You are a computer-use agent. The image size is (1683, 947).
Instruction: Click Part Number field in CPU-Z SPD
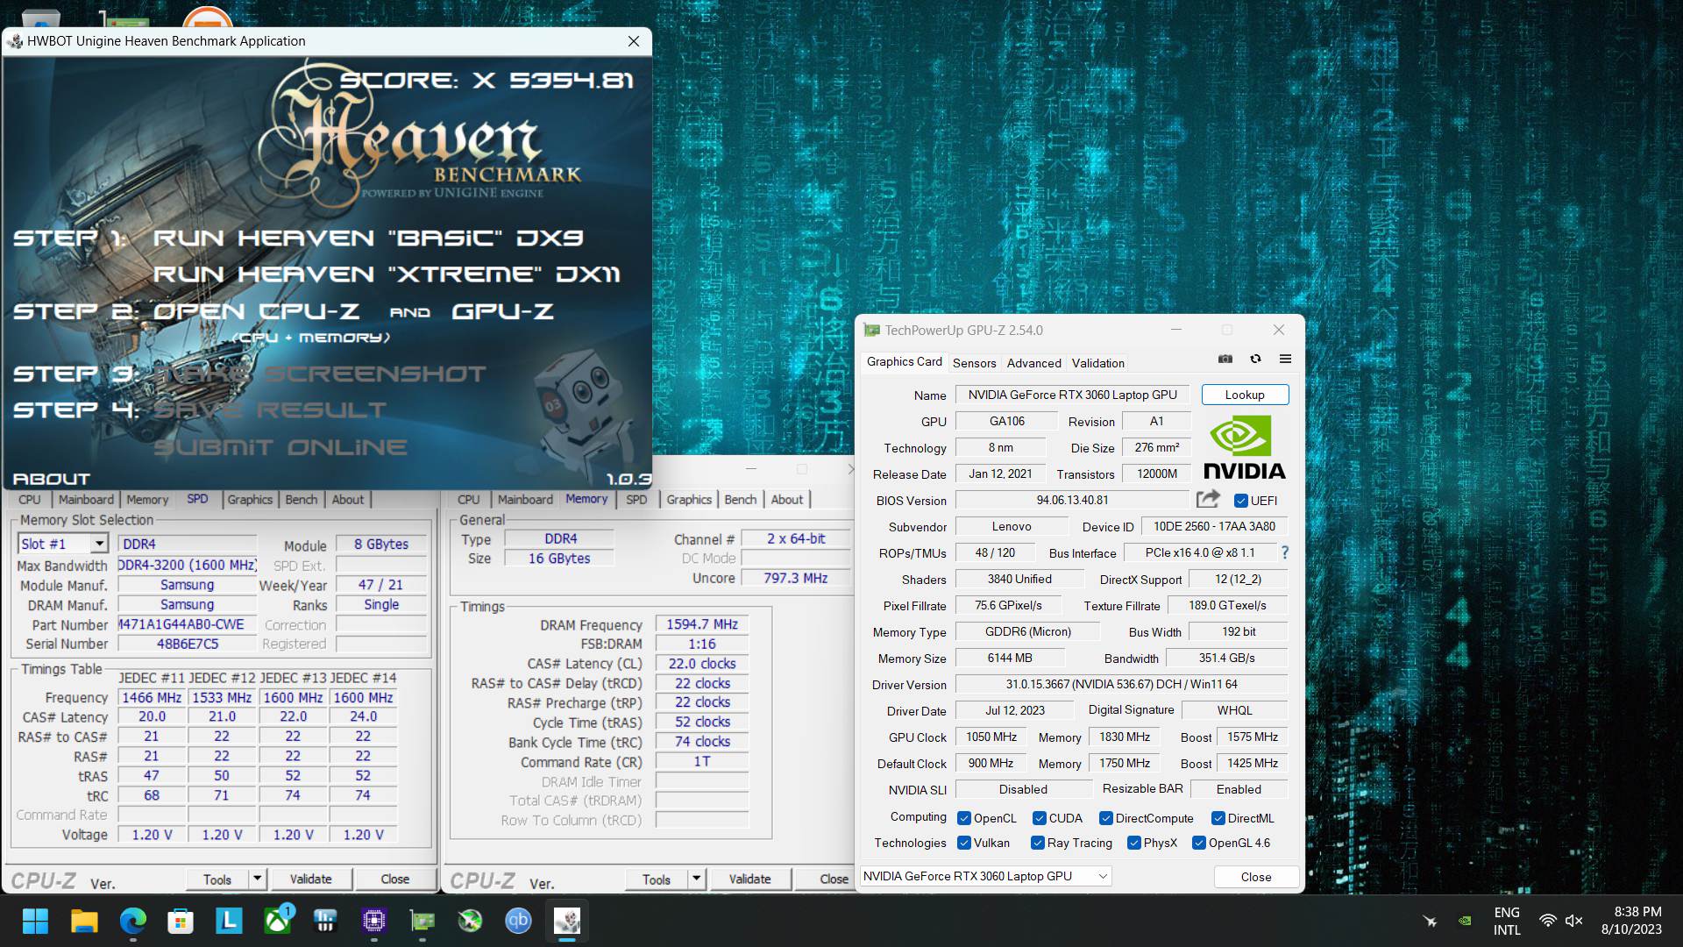click(187, 624)
